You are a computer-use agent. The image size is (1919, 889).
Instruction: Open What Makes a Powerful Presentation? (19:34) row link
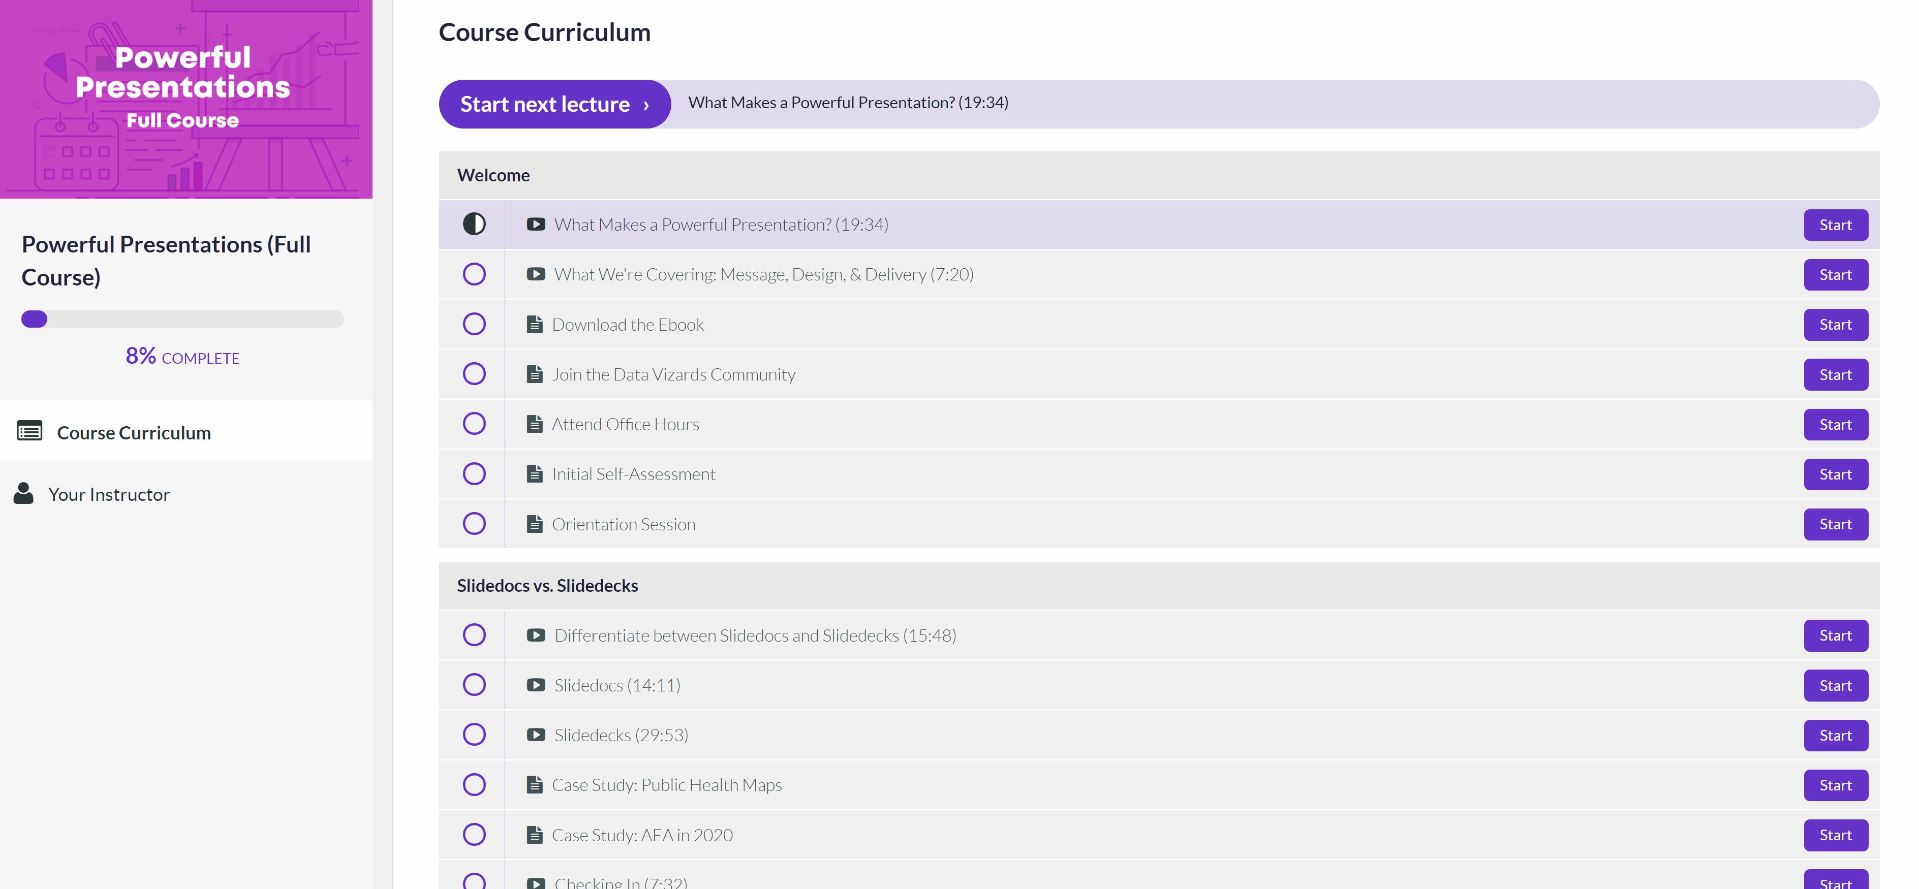point(721,224)
